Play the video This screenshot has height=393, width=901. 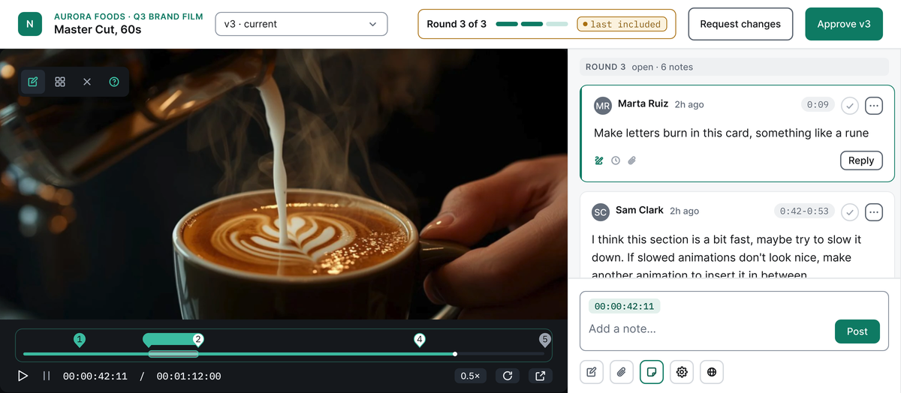click(x=23, y=376)
